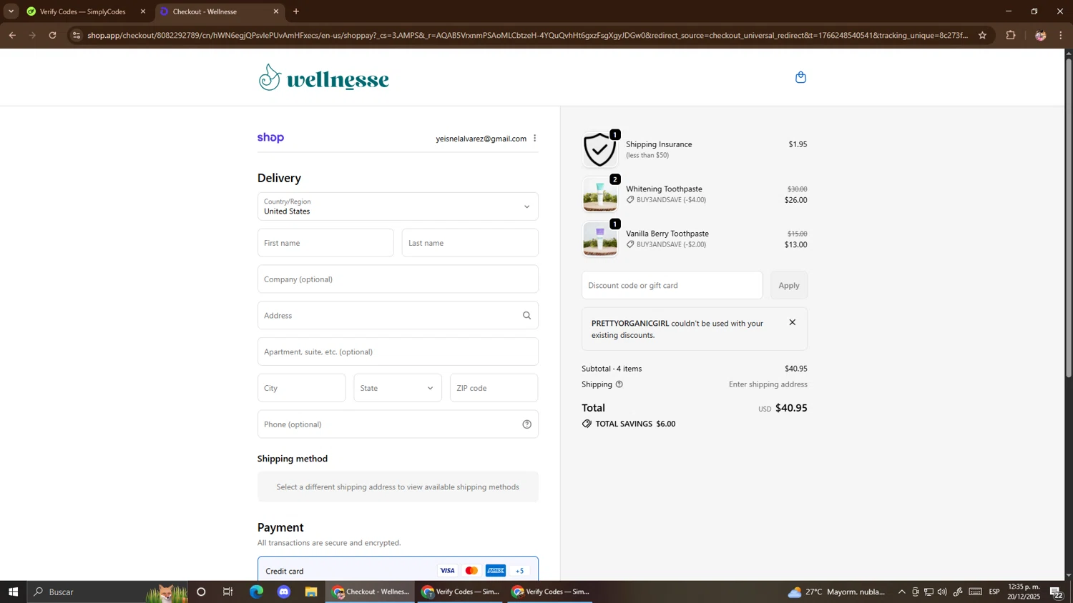Click Vanilla Berry Toothpaste thumbnail
The image size is (1073, 603).
pyautogui.click(x=599, y=239)
